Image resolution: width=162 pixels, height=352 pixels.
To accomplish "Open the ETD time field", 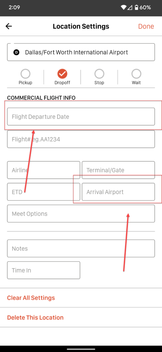I will (43, 192).
